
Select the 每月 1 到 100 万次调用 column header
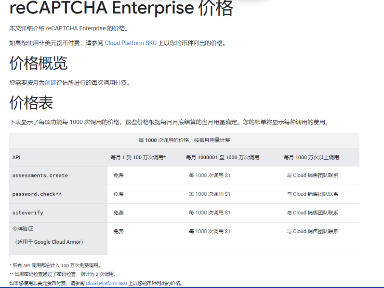138,157
